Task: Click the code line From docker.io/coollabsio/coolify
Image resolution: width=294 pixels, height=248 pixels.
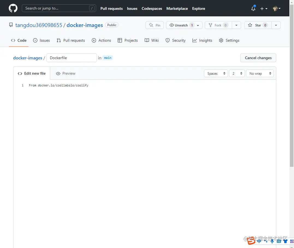Action: click(x=58, y=85)
